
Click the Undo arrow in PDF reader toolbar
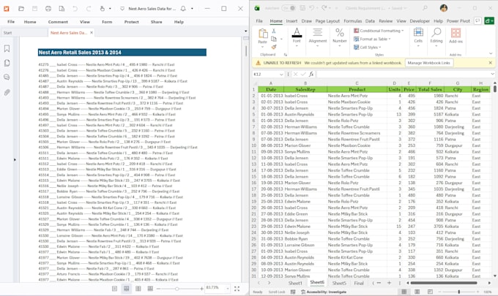75,9
